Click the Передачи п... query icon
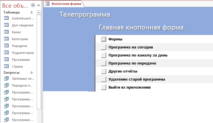The height and width of the screenshot is (123, 213). (x=6, y=85)
